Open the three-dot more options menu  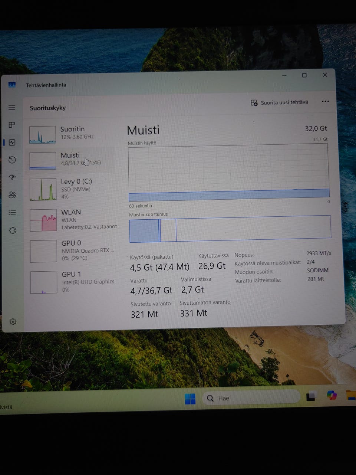pyautogui.click(x=325, y=101)
